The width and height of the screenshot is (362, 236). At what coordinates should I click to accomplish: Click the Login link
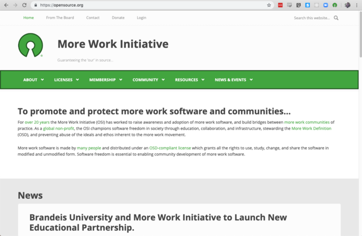click(142, 18)
